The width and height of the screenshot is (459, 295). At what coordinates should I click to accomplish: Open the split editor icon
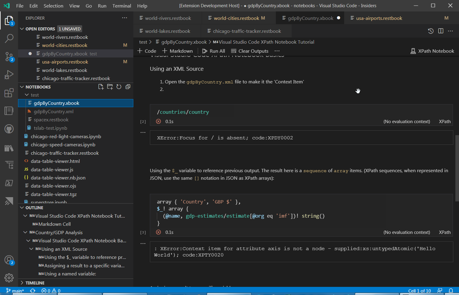441,31
